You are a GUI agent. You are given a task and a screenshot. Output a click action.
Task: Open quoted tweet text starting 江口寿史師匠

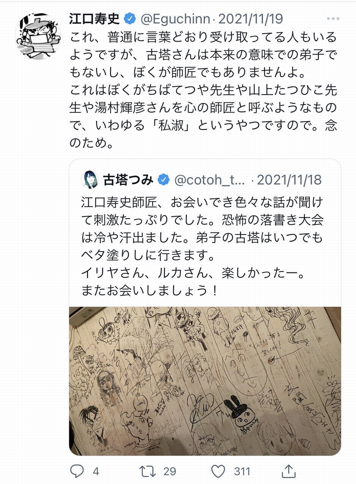202,246
